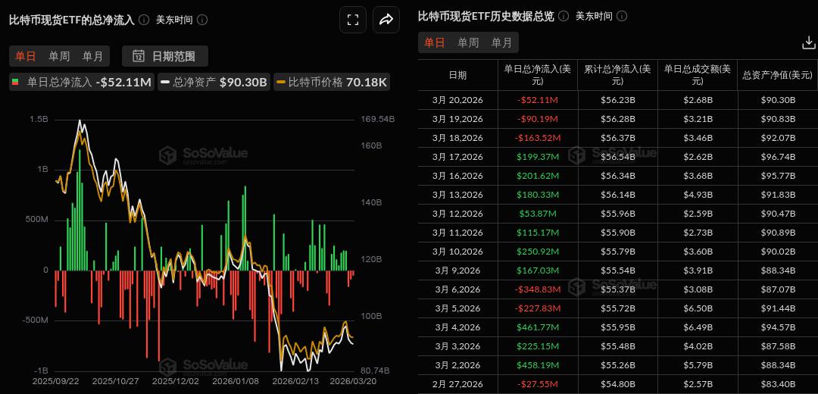818x394 pixels.
Task: Switch chart to 单月 view
Action: tap(92, 56)
